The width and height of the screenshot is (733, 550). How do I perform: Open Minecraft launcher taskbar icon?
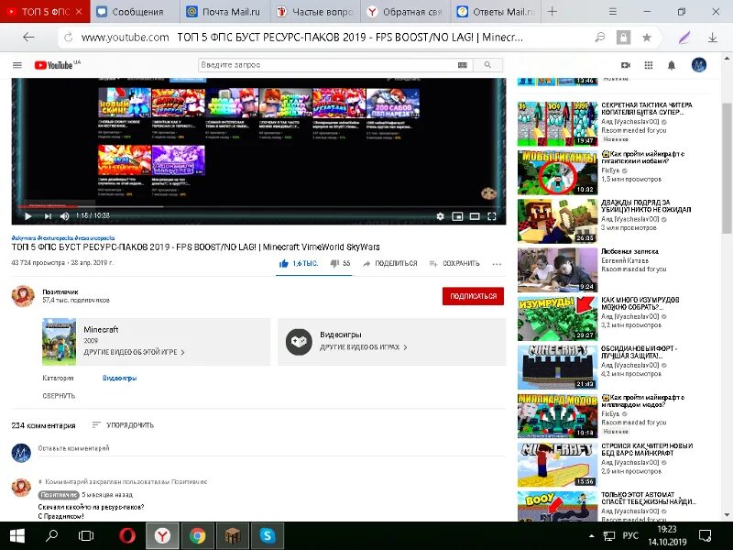233,536
